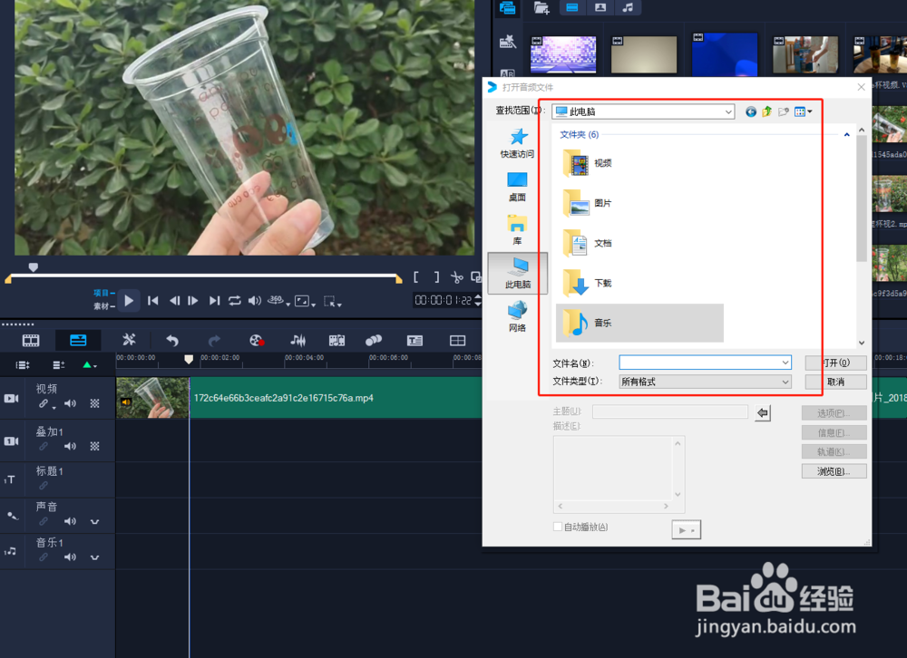This screenshot has width=907, height=658.
Task: Redo the last action
Action: (214, 341)
